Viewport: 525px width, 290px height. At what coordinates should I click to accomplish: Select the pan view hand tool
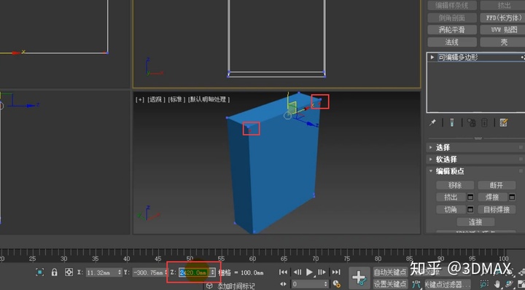[497, 284]
